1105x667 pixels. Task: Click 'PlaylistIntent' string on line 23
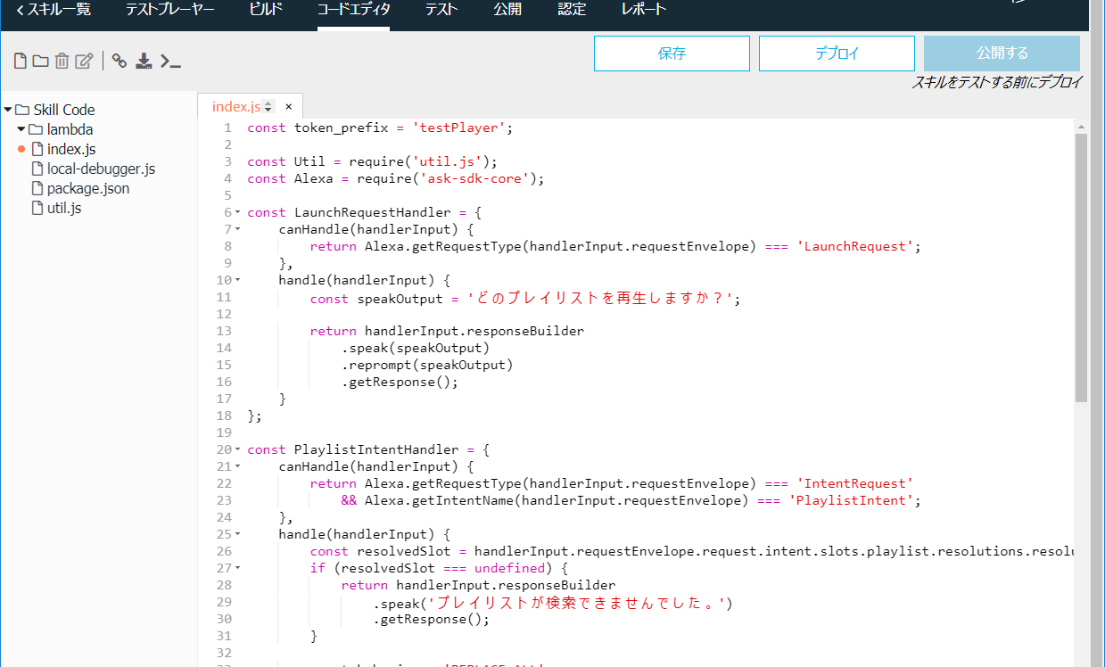click(851, 500)
